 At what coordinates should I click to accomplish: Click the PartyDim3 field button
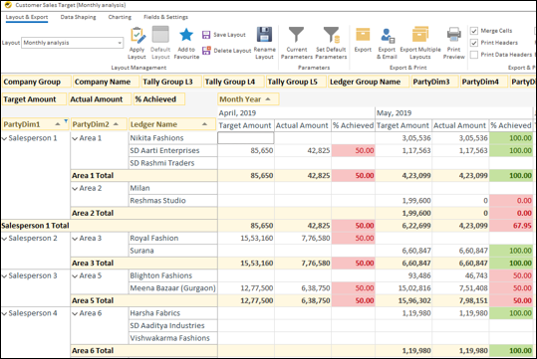coord(435,82)
